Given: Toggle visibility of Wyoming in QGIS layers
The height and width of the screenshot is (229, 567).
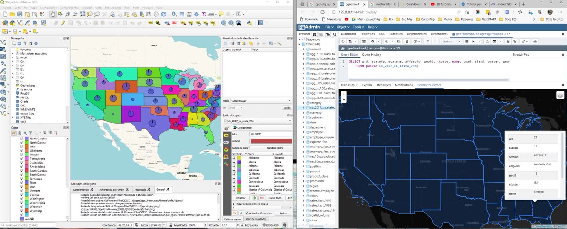Looking at the screenshot, I should (x=21, y=210).
